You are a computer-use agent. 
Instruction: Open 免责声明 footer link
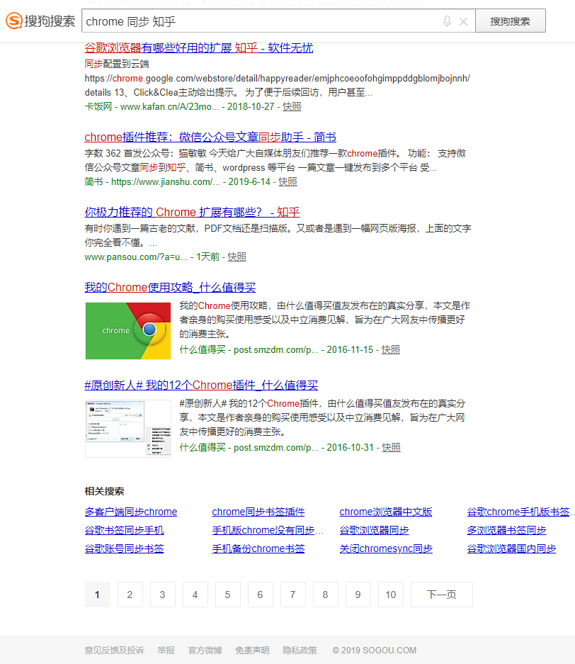tap(253, 650)
